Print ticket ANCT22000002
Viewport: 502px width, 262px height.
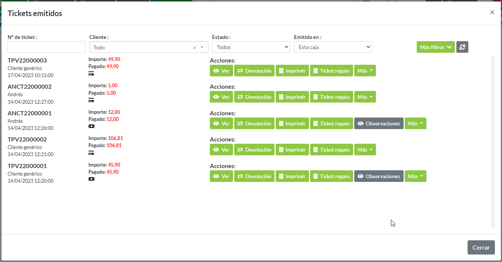pyautogui.click(x=292, y=97)
